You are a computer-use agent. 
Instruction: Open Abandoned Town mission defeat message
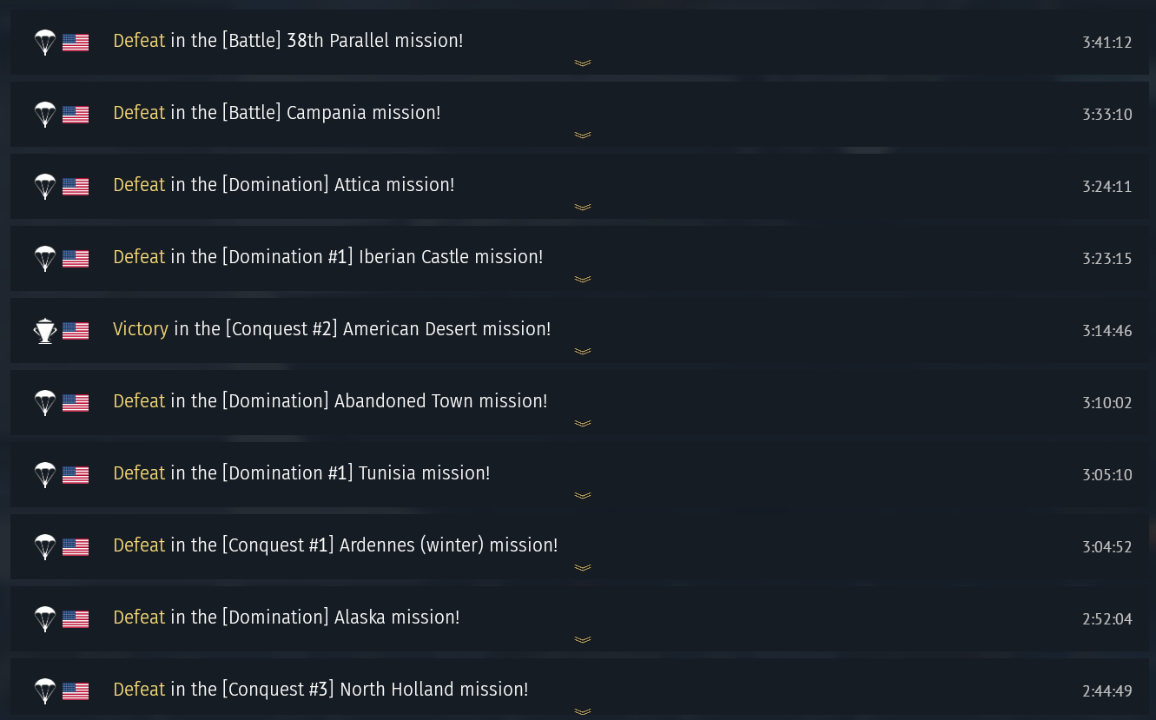pos(330,401)
